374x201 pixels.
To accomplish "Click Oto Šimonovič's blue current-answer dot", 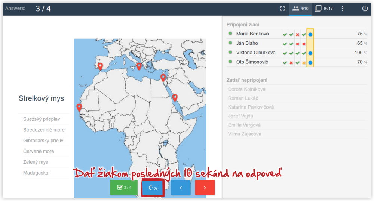I will pos(310,63).
